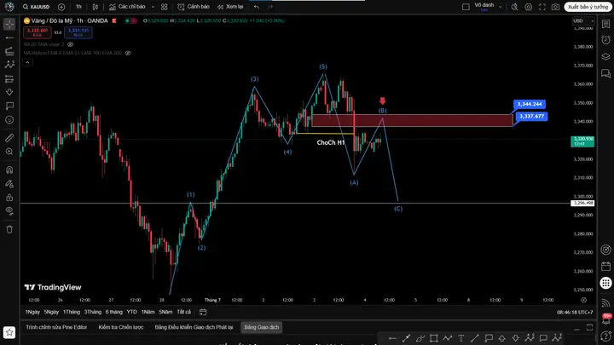Switch to Trình chỉnh sửa Pine Editor tab

tap(56, 327)
